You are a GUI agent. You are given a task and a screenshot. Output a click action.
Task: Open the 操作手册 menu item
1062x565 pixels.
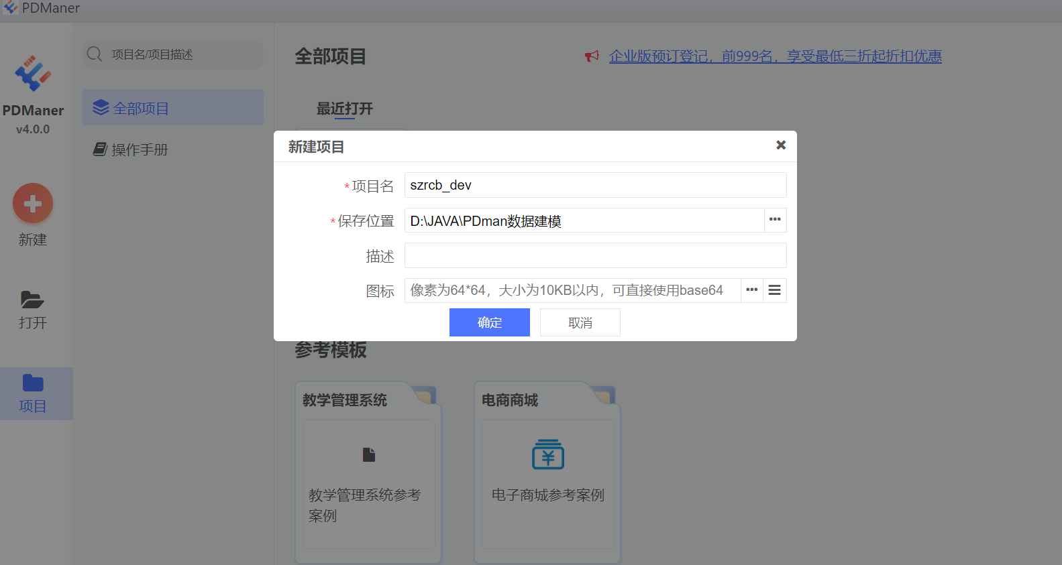pos(173,149)
